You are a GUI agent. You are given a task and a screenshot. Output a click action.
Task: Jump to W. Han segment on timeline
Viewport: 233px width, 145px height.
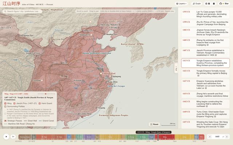(44, 137)
